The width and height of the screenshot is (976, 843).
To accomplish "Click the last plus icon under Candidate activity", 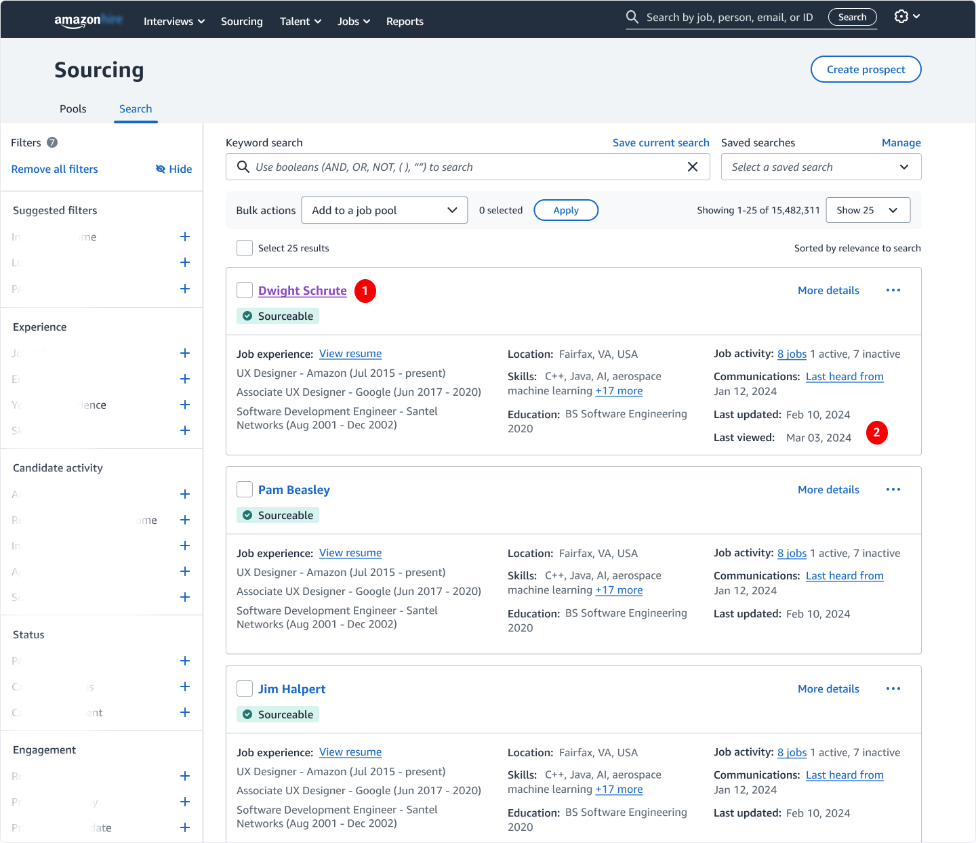I will [x=185, y=597].
